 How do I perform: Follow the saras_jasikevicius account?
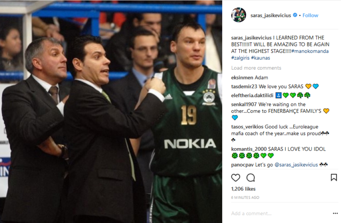coord(310,16)
